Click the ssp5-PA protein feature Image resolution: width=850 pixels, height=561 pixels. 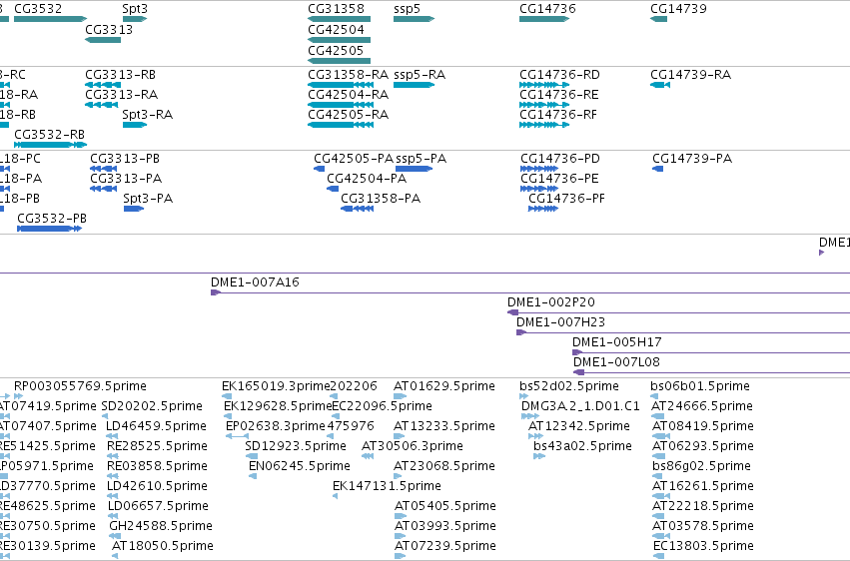pos(415,169)
